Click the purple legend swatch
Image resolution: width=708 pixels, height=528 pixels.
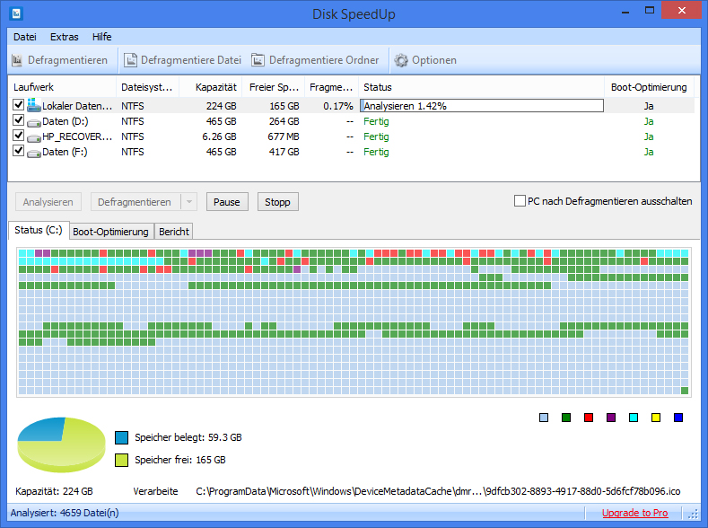coord(611,418)
